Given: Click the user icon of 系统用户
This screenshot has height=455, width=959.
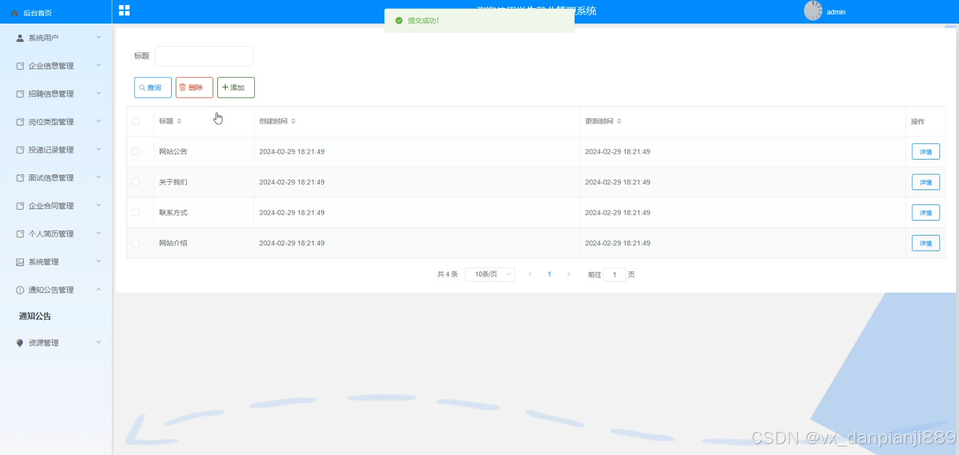Looking at the screenshot, I should (20, 38).
